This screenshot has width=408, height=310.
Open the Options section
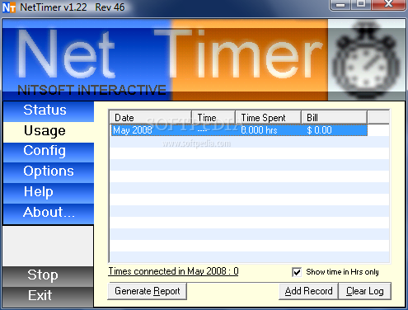pos(49,173)
